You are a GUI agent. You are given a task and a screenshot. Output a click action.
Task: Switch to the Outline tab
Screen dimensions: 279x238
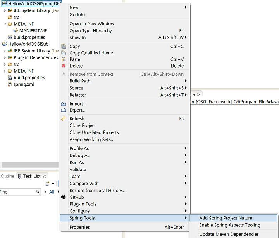7,176
